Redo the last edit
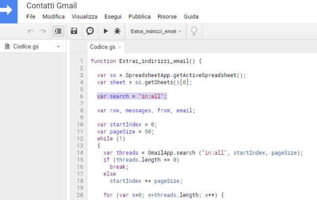Screen dimensions: 317x200 42,31
